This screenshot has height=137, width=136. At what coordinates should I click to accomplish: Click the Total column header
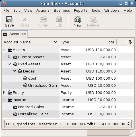(x=99, y=42)
